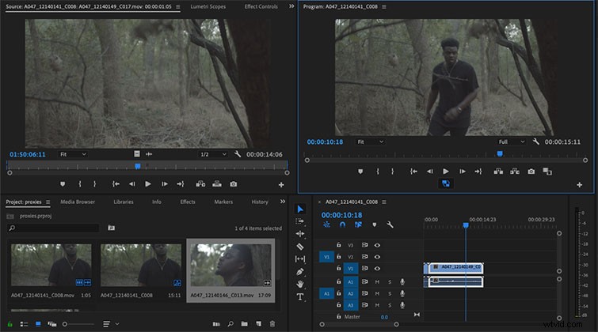Open the Effects panel tab
Screen dimensions: 598x332
click(x=188, y=202)
